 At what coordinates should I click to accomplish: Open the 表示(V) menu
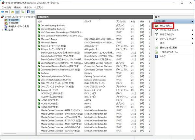[x=28, y=7]
